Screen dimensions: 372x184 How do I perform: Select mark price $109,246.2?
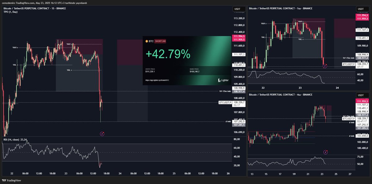pos(194,71)
